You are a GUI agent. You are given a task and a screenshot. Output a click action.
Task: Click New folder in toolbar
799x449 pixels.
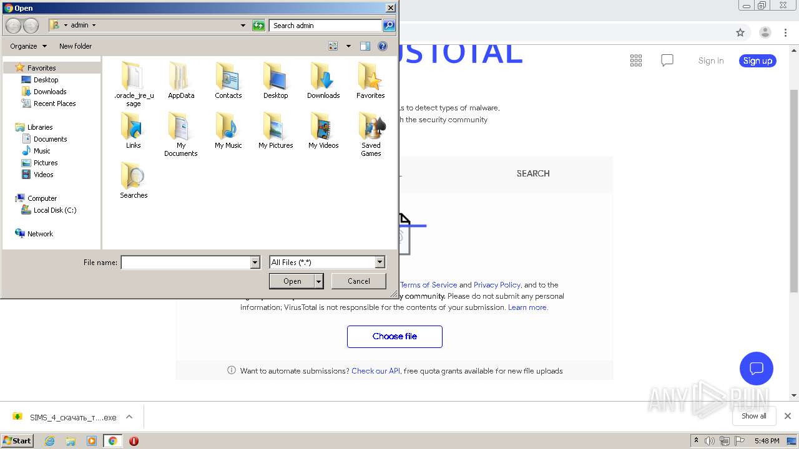coord(76,46)
